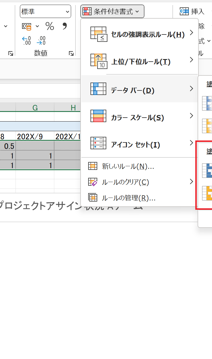Open the 標準 number format dropdown

coord(45,12)
